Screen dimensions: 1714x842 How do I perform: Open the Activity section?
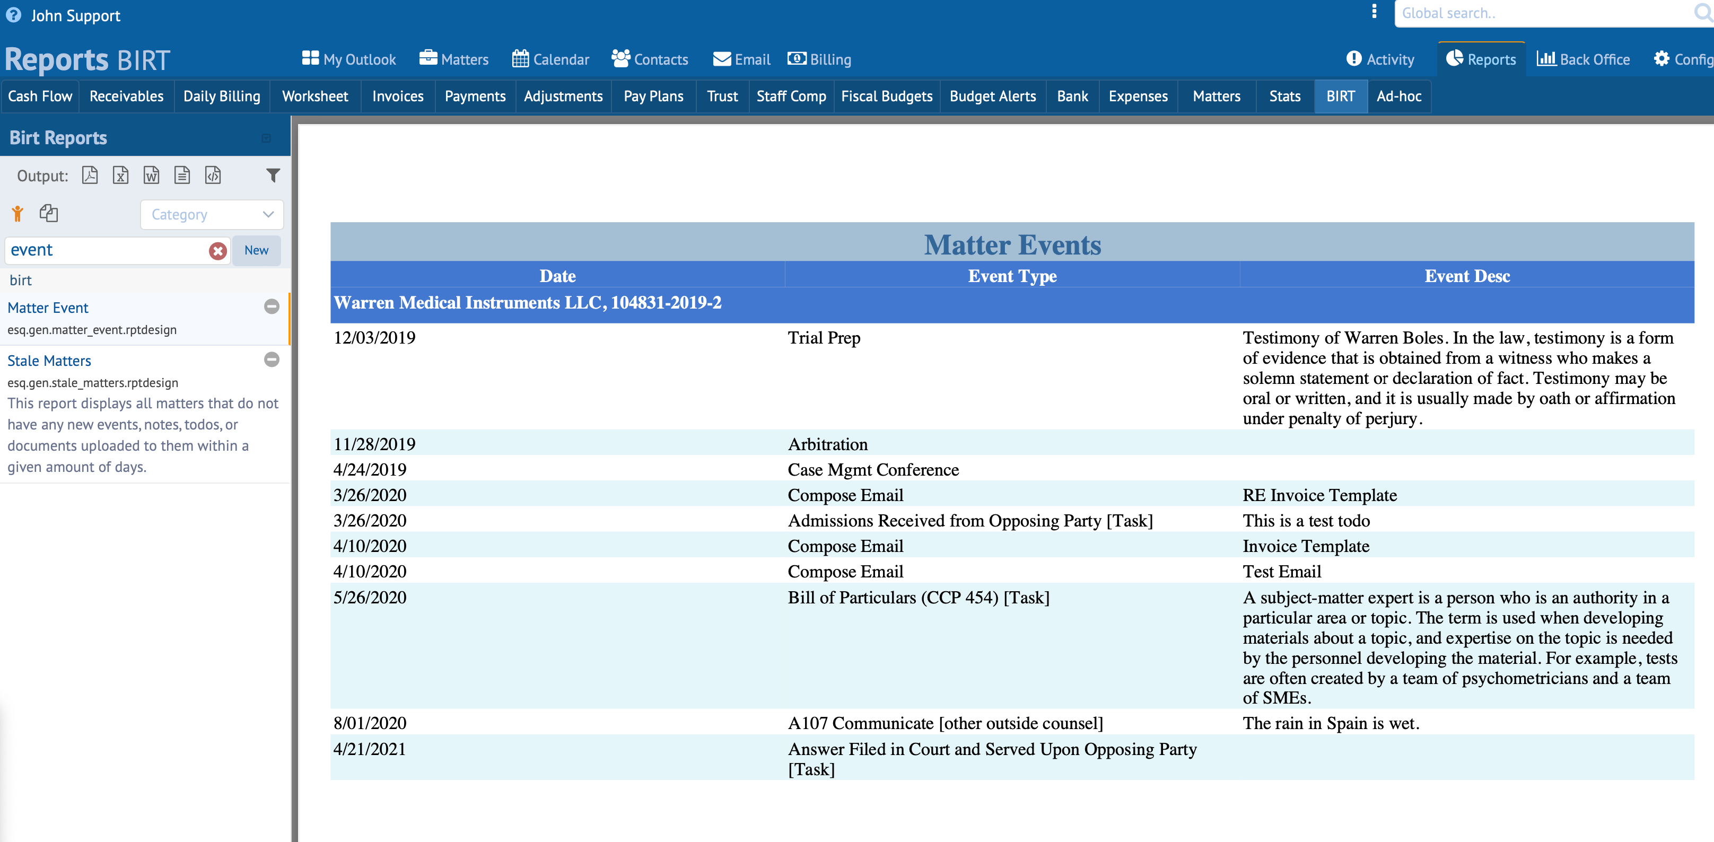coord(1380,59)
